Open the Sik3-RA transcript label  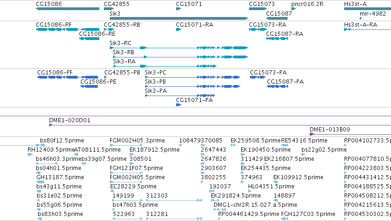124,62
